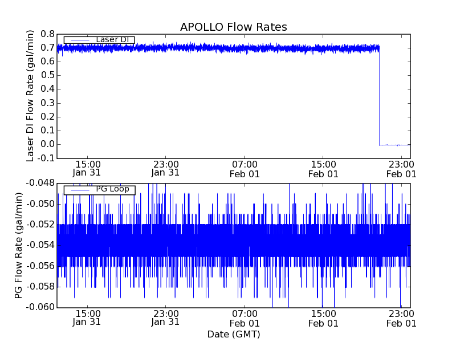456x342 pixels.
Task: Click top chart's 23:00 Feb 01 label
Action: point(401,169)
